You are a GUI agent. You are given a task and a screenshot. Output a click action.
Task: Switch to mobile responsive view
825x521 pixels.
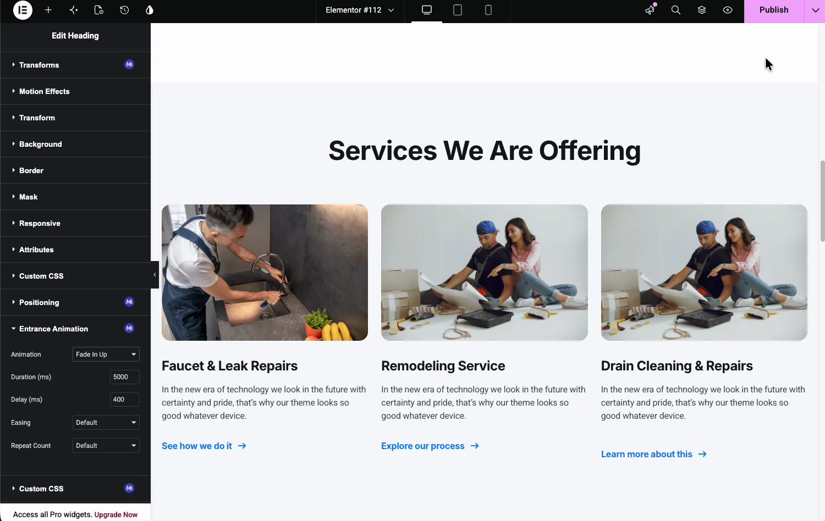tap(488, 10)
